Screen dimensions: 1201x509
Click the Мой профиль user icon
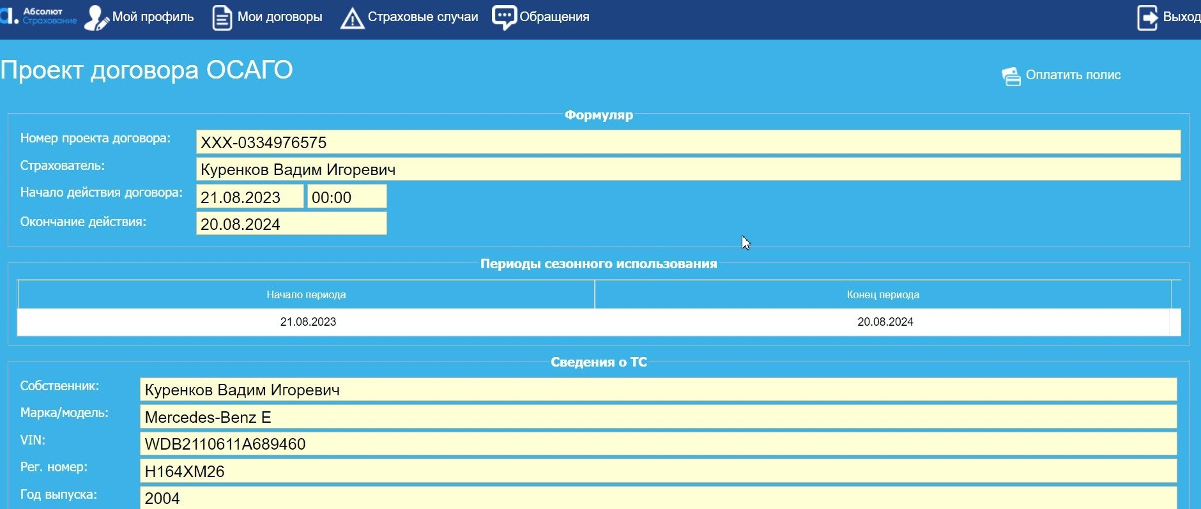point(96,17)
